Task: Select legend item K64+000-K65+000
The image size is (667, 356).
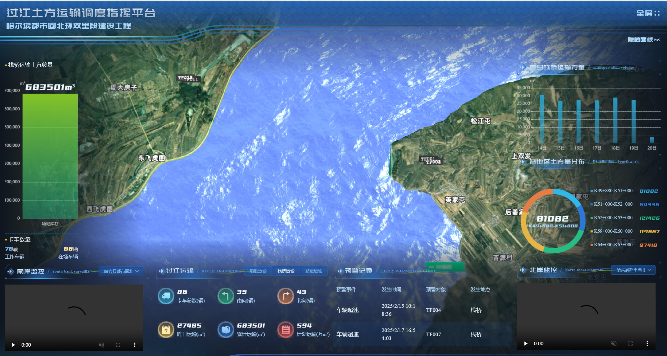Action: pyautogui.click(x=611, y=245)
